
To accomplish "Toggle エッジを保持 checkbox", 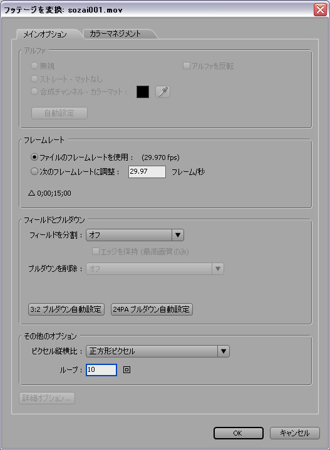I will (x=95, y=252).
